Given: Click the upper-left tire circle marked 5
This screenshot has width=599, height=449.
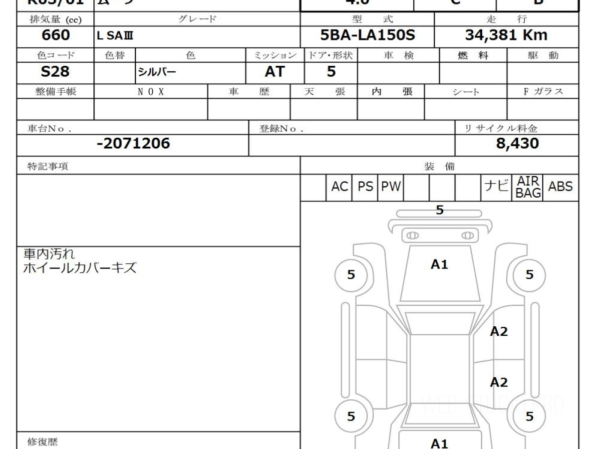Looking at the screenshot, I should click(351, 275).
